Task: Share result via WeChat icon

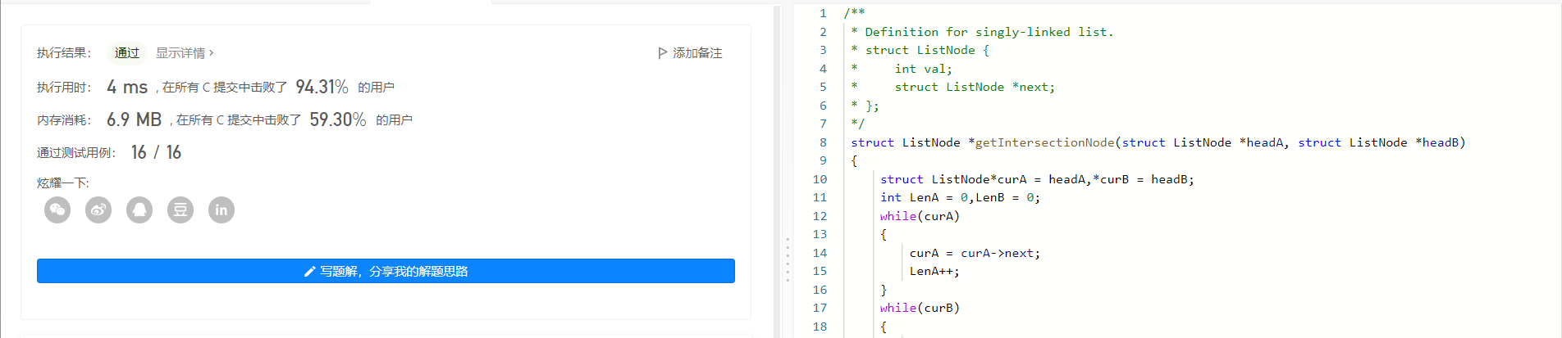Action: [57, 210]
